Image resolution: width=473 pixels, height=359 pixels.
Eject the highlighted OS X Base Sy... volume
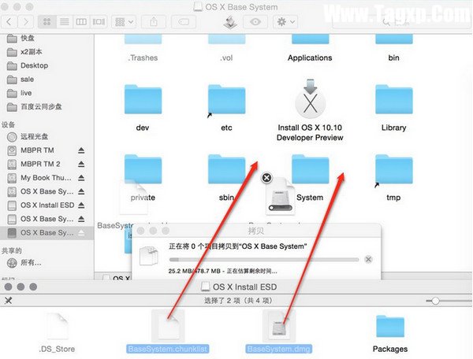click(81, 232)
